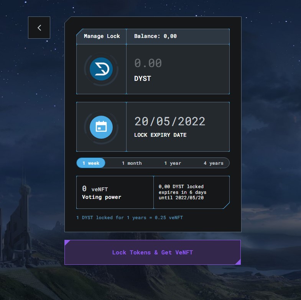301x300 pixels.
Task: Click the Balance: 0,00 label
Action: click(155, 36)
